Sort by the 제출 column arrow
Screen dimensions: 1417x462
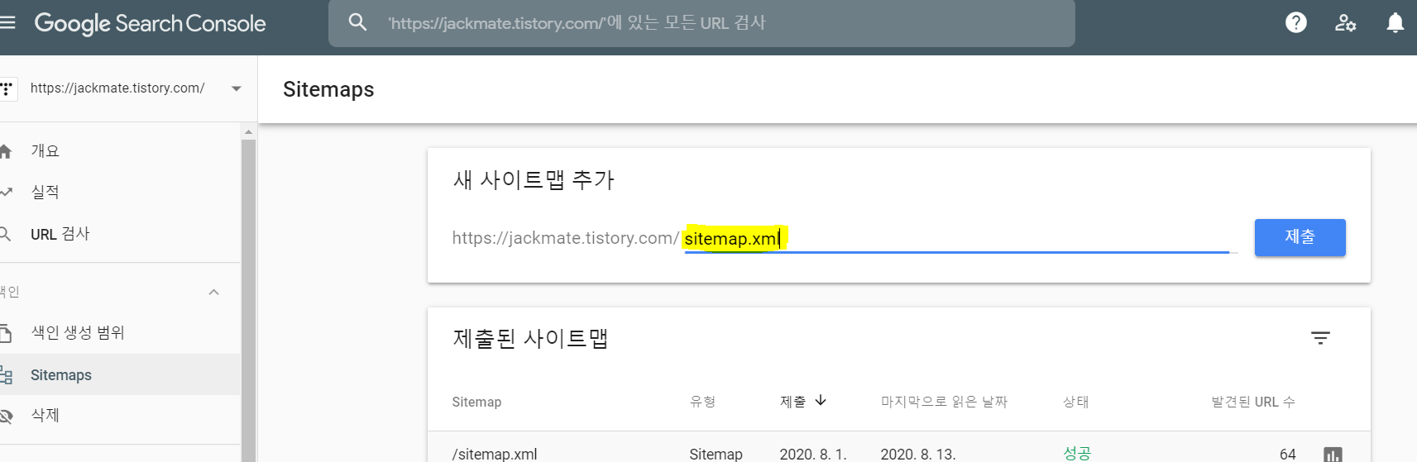pos(821,401)
